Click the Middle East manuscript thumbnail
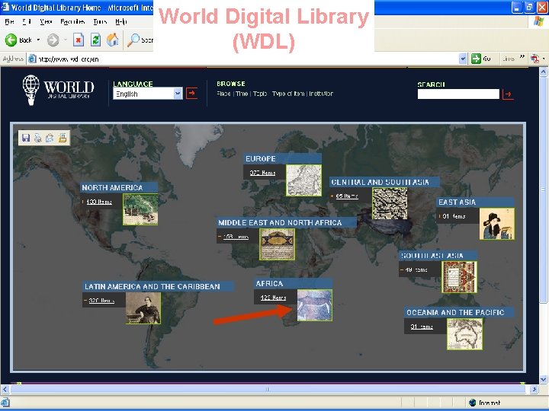549x411 pixels. pos(277,244)
